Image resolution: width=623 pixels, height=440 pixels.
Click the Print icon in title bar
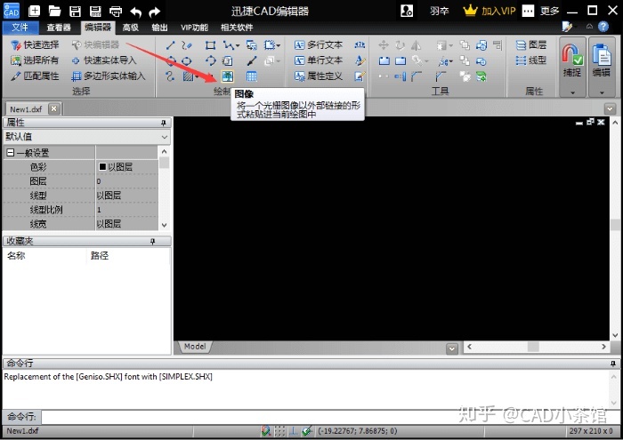[116, 11]
